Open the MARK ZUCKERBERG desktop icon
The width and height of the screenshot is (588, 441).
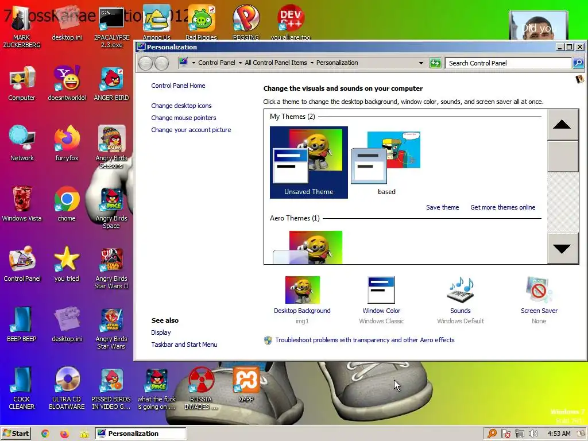(21, 26)
